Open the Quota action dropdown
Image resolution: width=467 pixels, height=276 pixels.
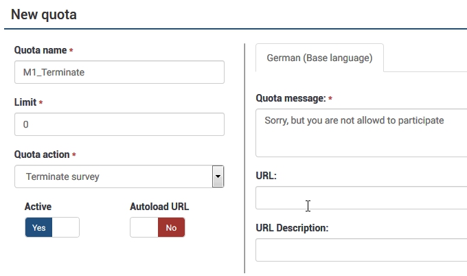113,176
